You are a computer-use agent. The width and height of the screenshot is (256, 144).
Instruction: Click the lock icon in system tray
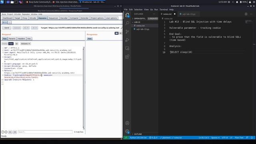250,2
